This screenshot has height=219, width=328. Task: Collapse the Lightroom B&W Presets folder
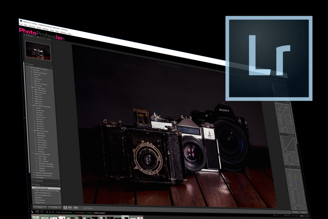coord(30,87)
